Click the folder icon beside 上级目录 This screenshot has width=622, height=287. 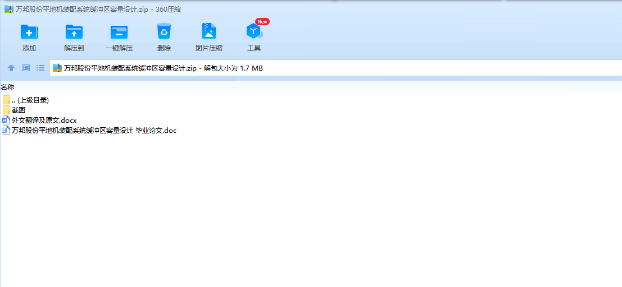pos(6,100)
